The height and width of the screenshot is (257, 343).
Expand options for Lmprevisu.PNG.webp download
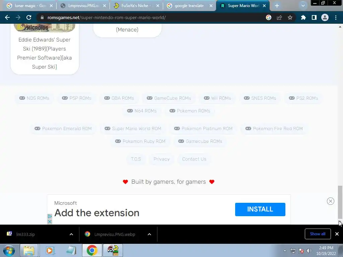(149, 234)
